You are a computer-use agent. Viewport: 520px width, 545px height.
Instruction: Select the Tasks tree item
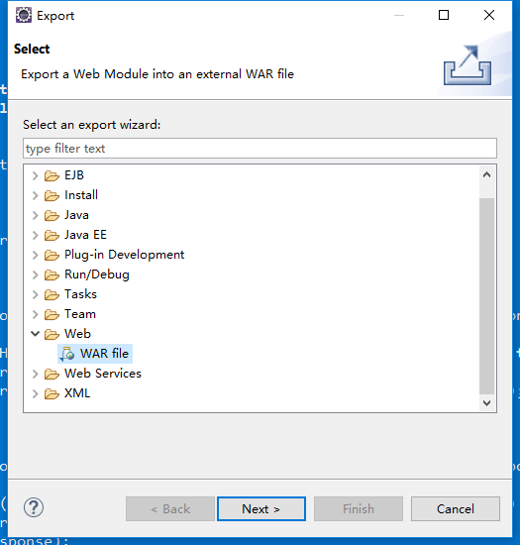click(80, 294)
